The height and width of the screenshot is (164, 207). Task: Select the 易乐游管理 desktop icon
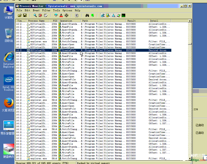8,128
